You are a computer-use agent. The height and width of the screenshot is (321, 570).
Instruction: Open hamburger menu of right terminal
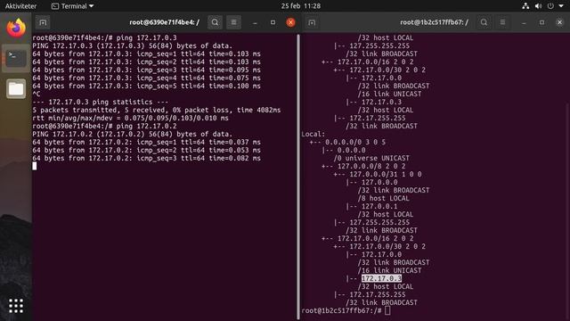[502, 22]
